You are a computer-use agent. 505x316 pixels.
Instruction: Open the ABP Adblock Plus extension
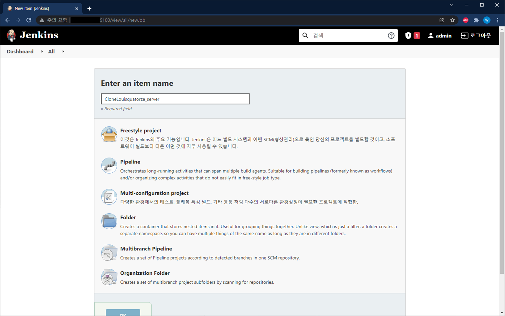[466, 20]
